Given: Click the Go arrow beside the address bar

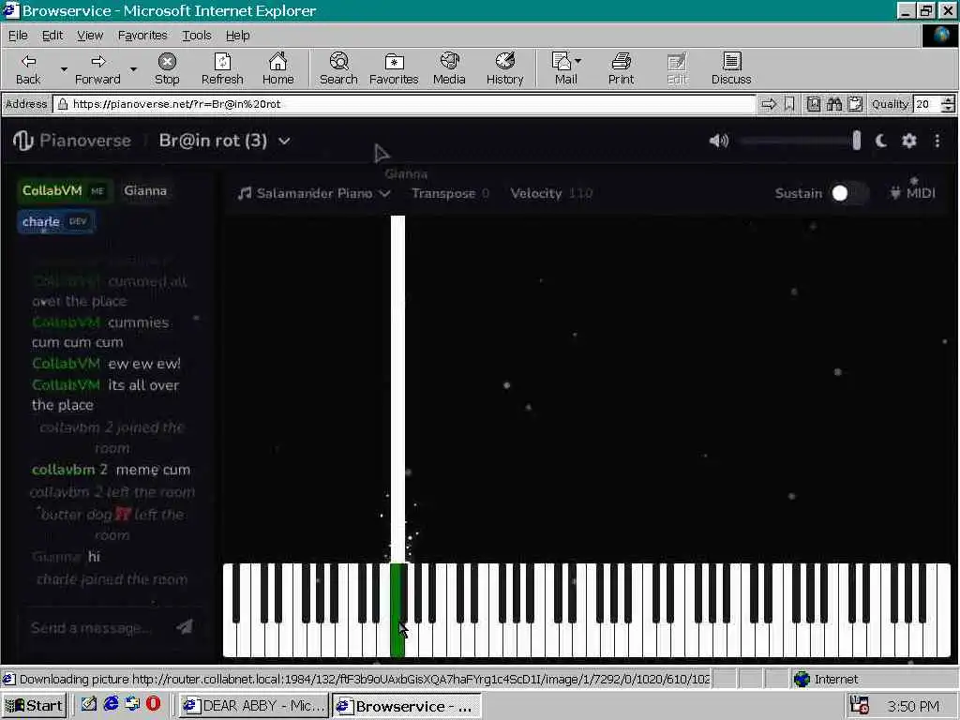Looking at the screenshot, I should (769, 104).
